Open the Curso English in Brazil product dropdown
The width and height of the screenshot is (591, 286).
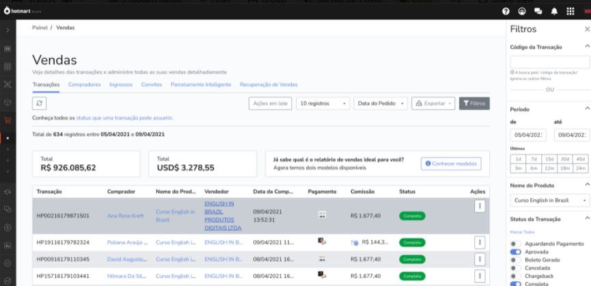pos(549,200)
